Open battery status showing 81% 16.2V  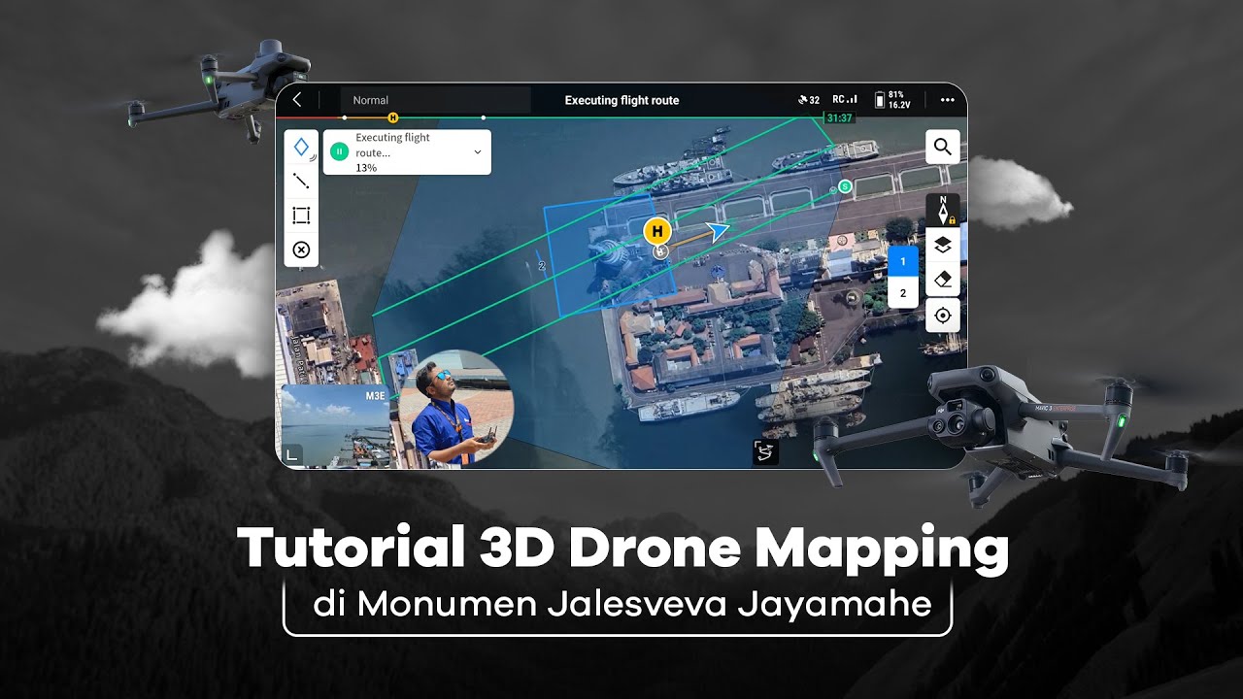892,100
